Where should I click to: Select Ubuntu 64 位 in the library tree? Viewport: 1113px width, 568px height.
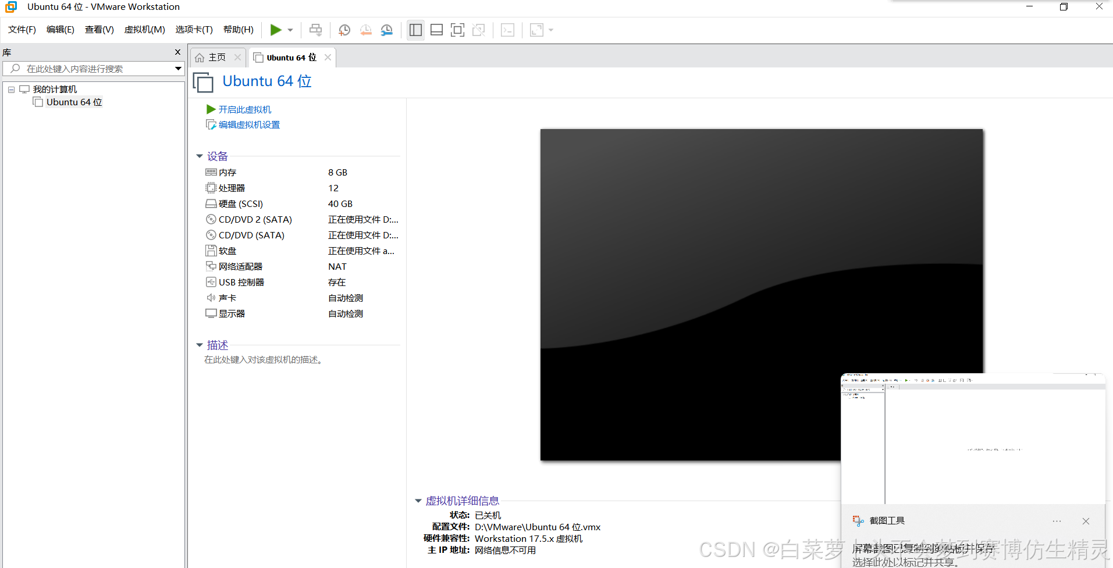74,102
